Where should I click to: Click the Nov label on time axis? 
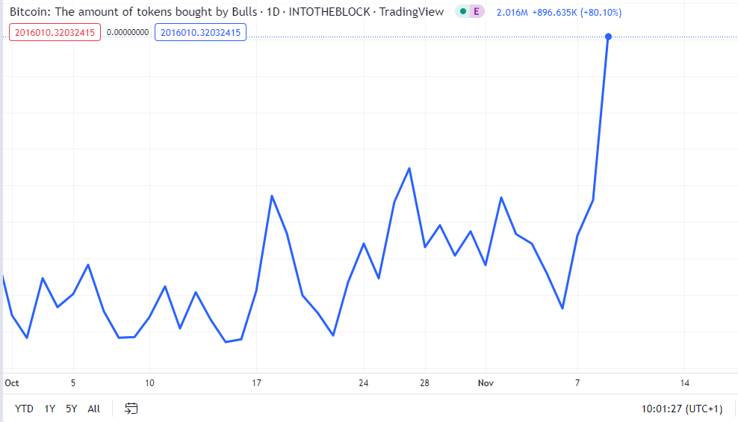tap(486, 383)
